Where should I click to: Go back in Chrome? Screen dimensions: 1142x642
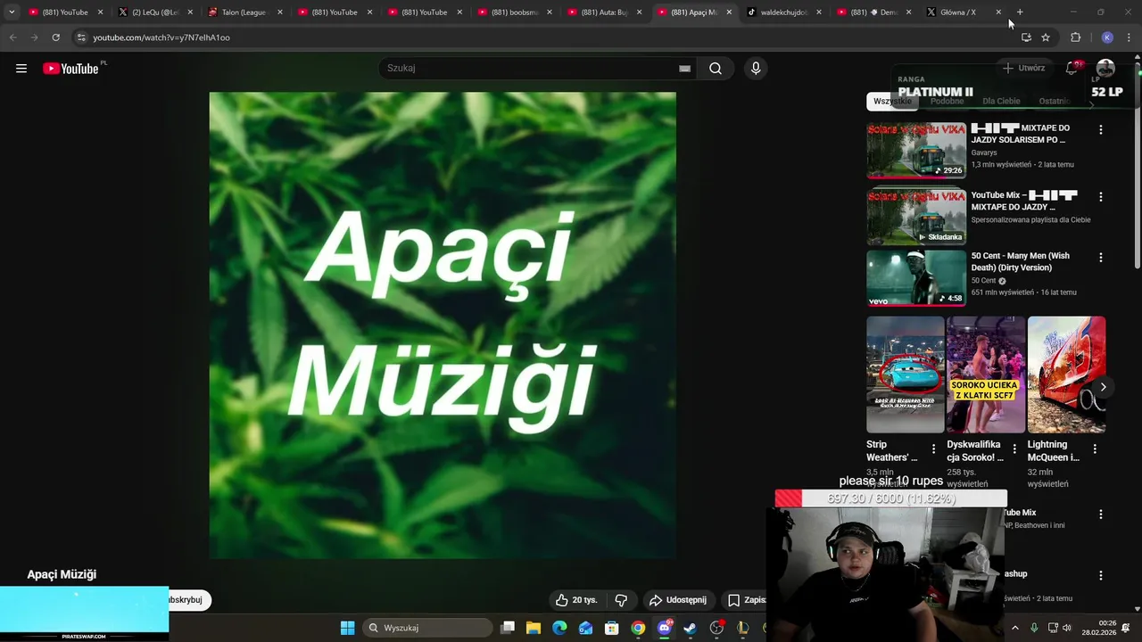coord(12,37)
